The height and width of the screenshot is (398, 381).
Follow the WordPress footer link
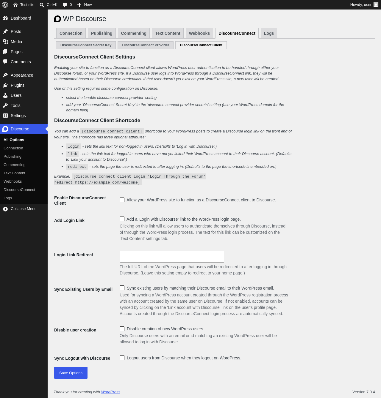[x=111, y=392]
